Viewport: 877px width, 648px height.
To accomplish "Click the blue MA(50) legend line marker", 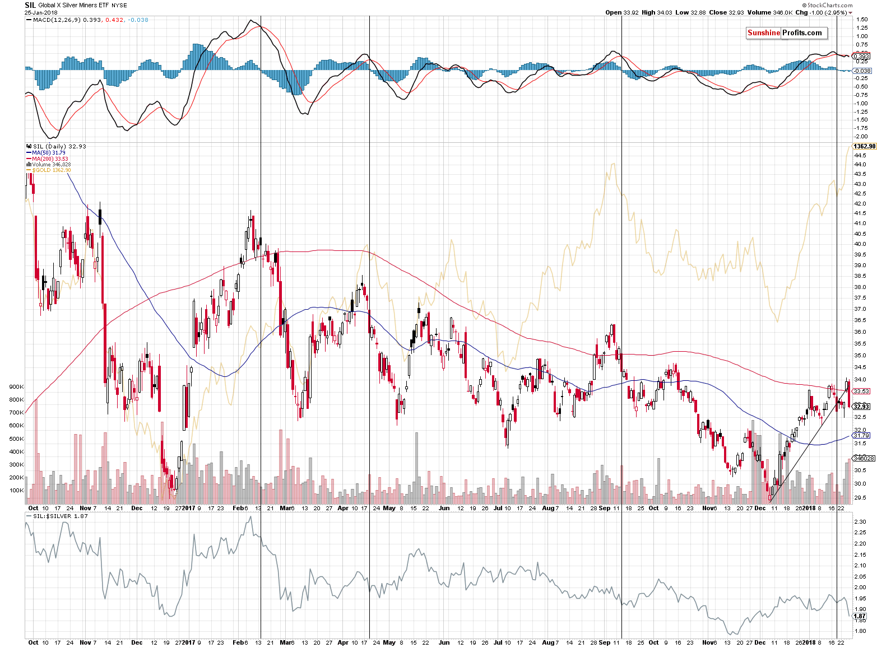I will [29, 153].
